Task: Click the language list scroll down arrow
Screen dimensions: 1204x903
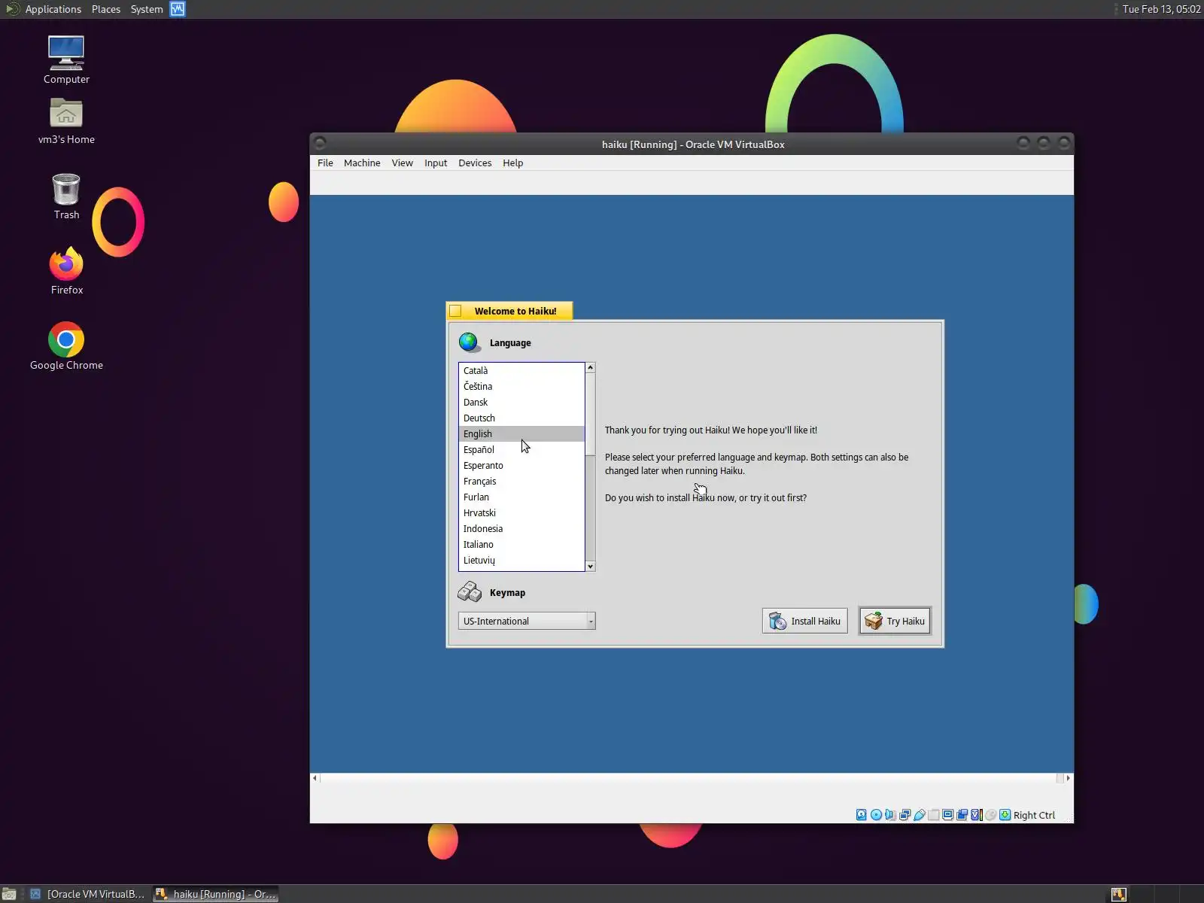Action: pos(591,567)
